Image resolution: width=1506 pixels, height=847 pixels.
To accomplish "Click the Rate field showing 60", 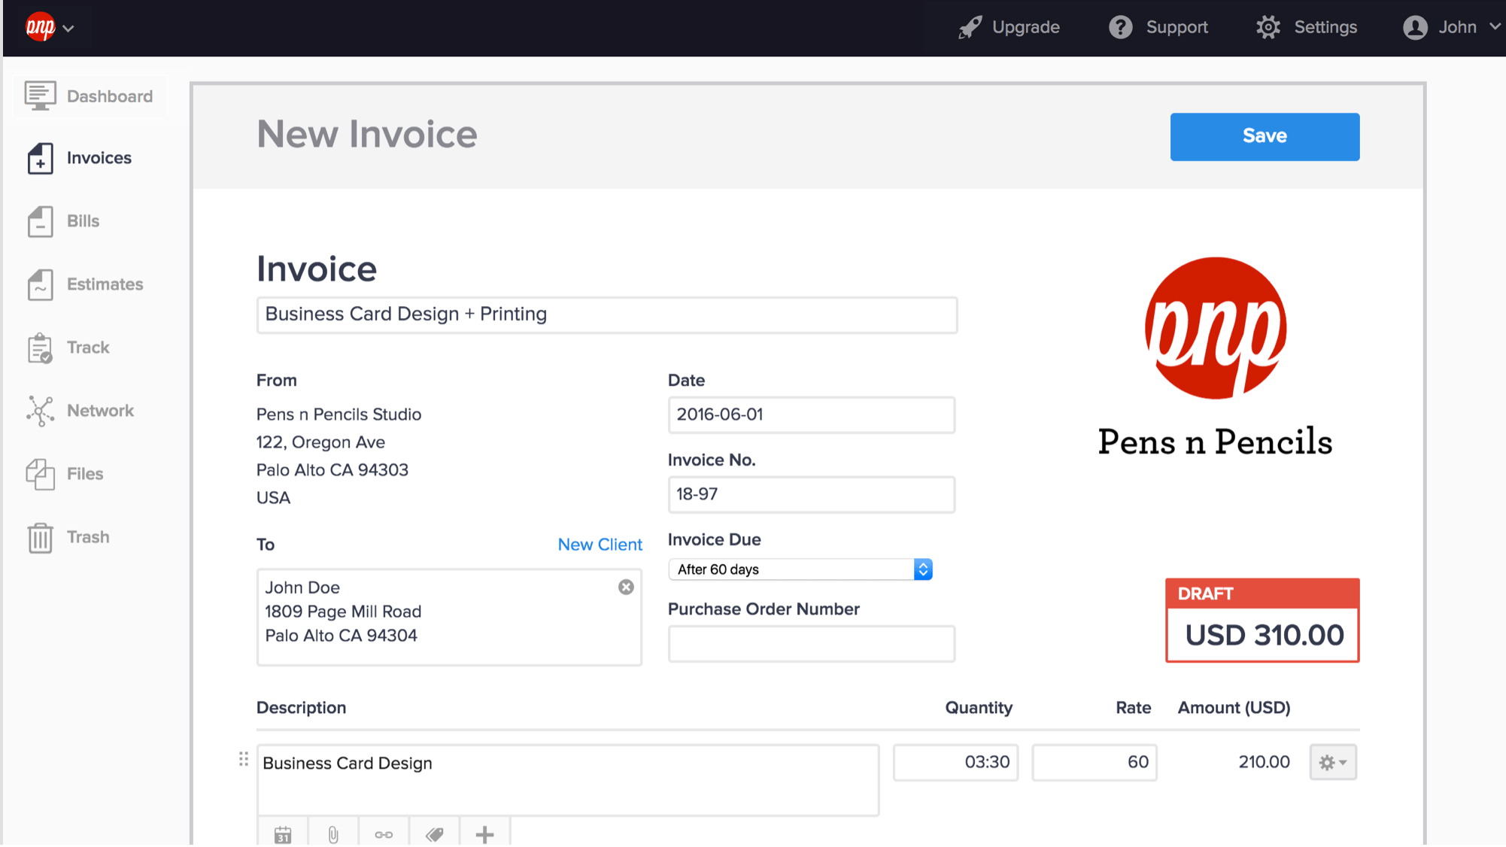I will click(1094, 763).
